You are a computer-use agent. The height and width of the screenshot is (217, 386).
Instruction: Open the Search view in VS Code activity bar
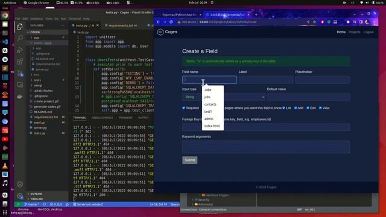[20, 38]
